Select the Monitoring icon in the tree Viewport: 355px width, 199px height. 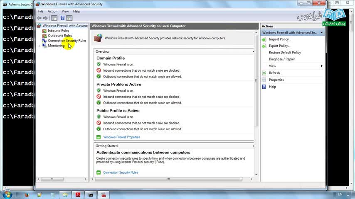click(44, 46)
